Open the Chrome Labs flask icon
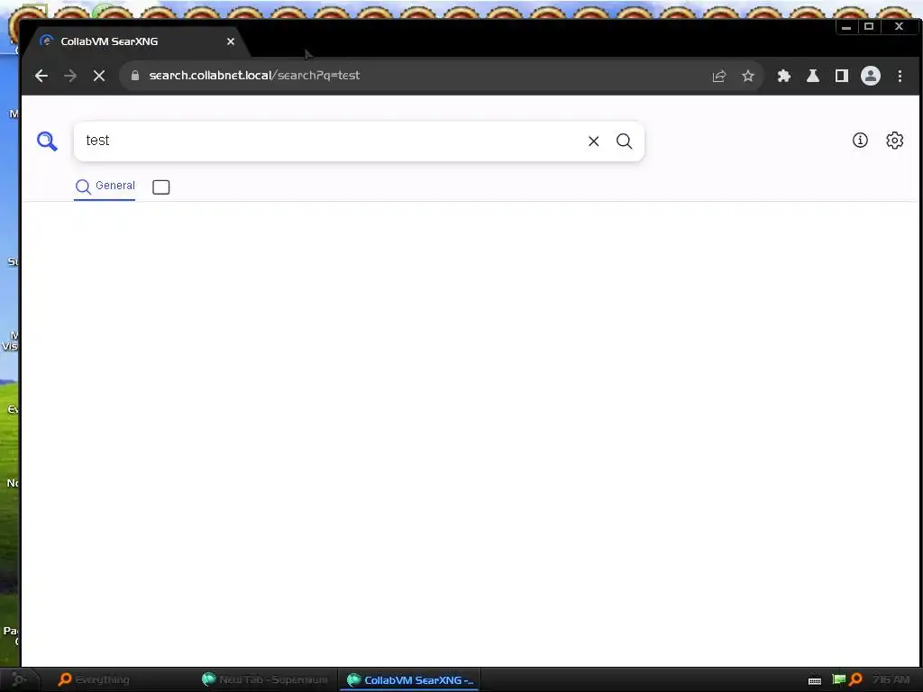 click(813, 76)
